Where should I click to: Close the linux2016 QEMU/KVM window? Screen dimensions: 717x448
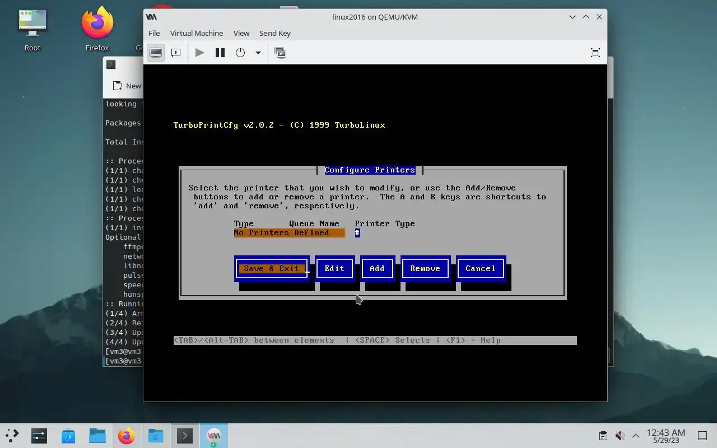[599, 17]
